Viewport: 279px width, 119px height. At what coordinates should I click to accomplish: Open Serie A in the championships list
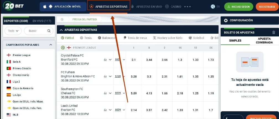14,62
